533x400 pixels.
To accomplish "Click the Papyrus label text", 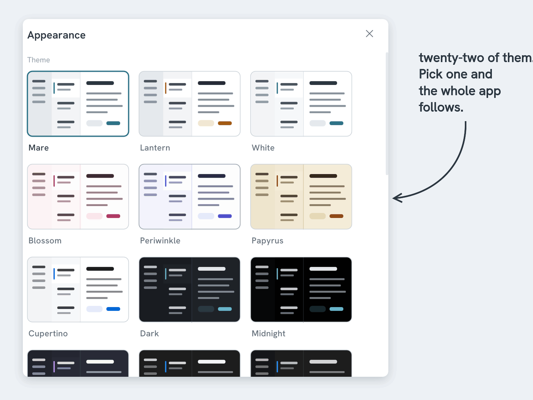I will coord(268,241).
